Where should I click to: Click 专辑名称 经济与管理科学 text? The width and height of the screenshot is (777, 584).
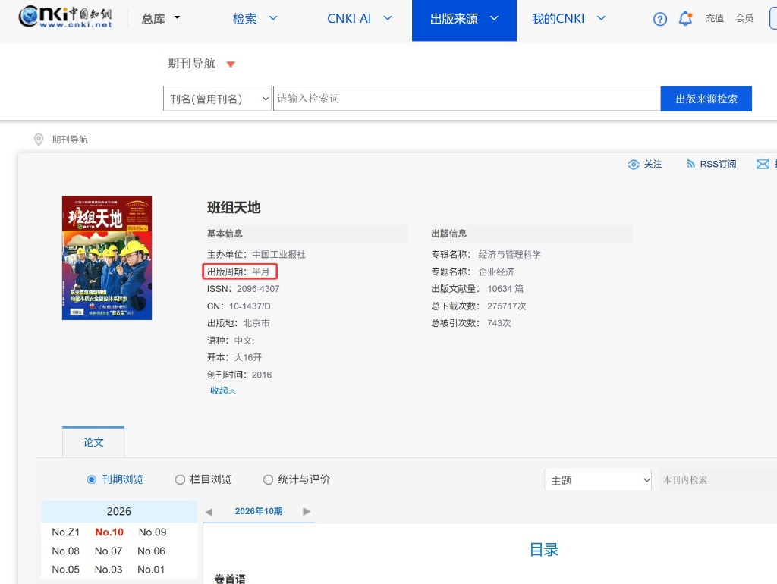point(486,255)
